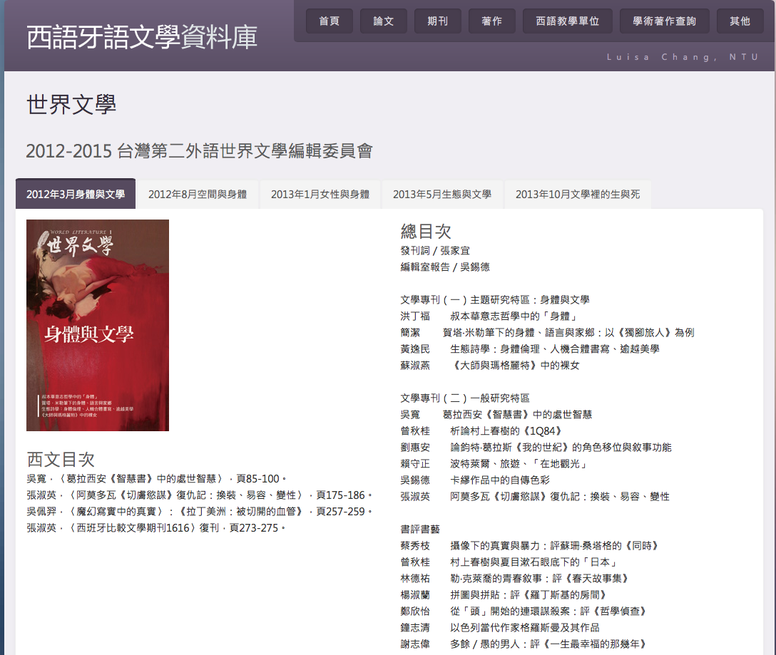Click the 世界文學 journal cover image

pos(98,325)
